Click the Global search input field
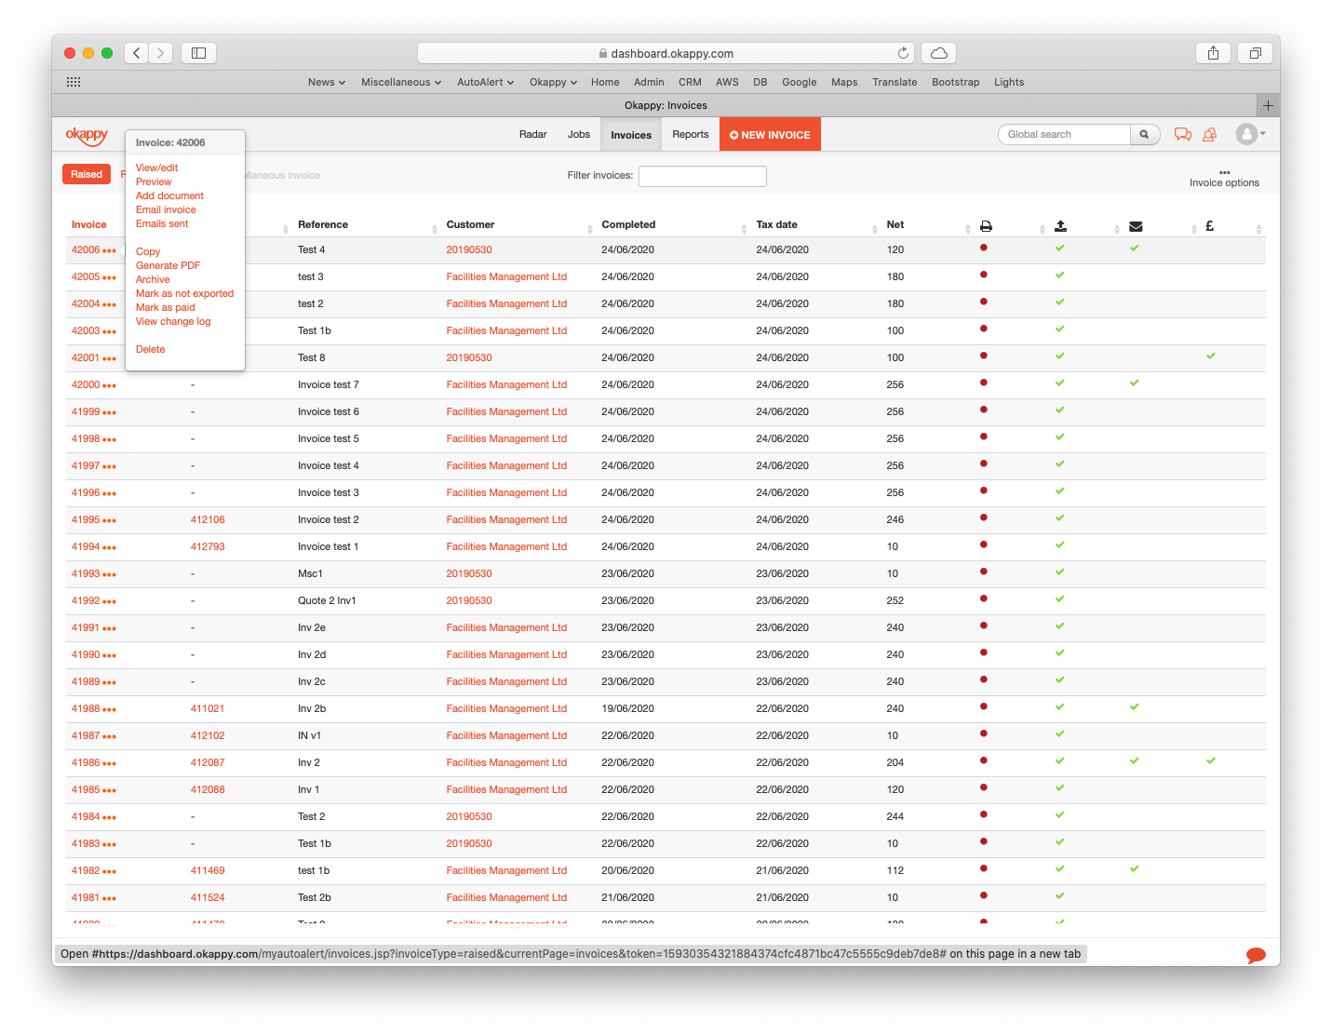 tap(1064, 134)
